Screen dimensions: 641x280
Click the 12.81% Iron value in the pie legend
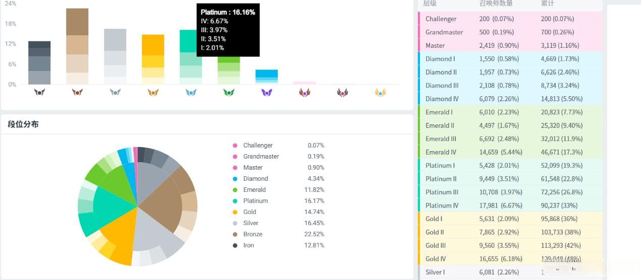tap(315, 245)
